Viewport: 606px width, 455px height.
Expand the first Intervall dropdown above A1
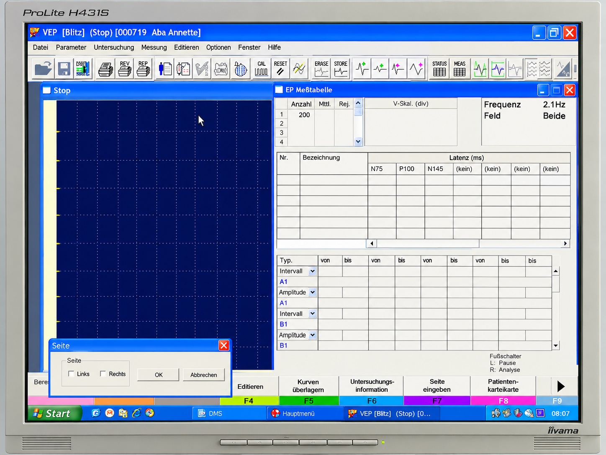(x=312, y=271)
